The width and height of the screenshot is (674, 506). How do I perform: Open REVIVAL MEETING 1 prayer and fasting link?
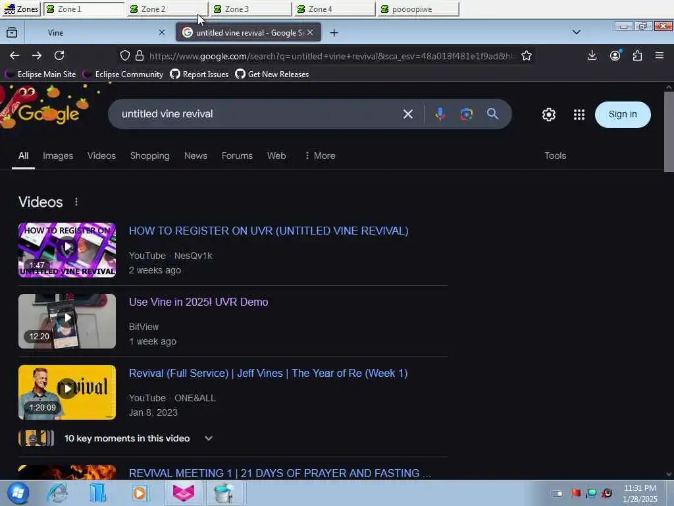pos(279,473)
